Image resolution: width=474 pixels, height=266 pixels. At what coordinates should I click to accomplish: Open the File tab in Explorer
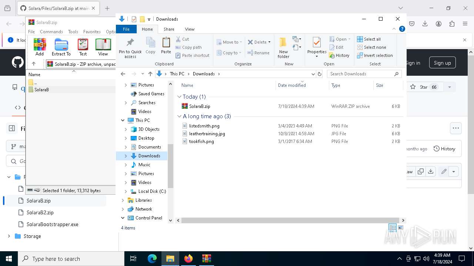126,29
